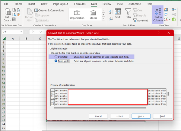
Task: Select the Stocks data type
Action: click(93, 14)
